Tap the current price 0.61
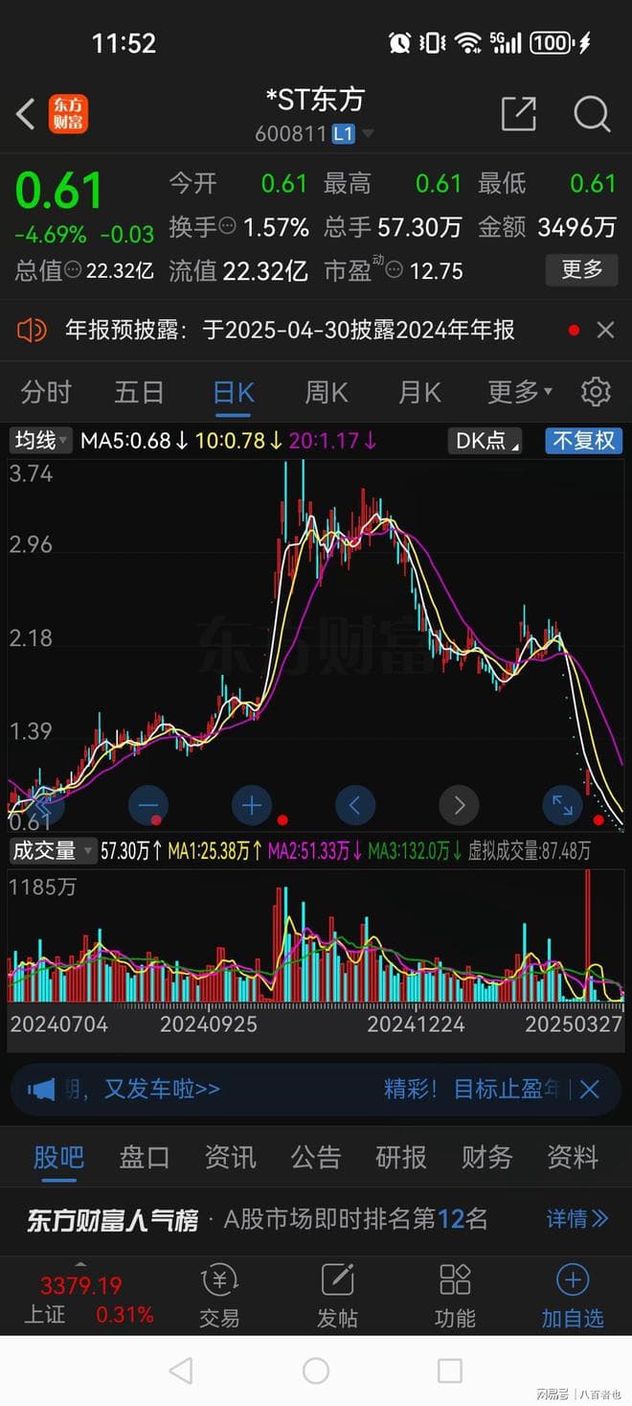This screenshot has width=632, height=1406. pos(58,190)
